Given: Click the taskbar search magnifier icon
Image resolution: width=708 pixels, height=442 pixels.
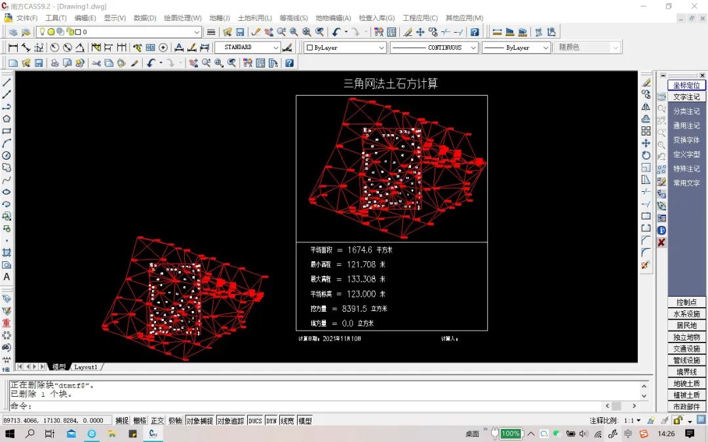Looking at the screenshot, I should pos(29,434).
